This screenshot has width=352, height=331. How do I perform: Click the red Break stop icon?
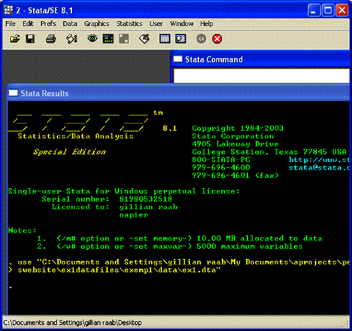217,39
